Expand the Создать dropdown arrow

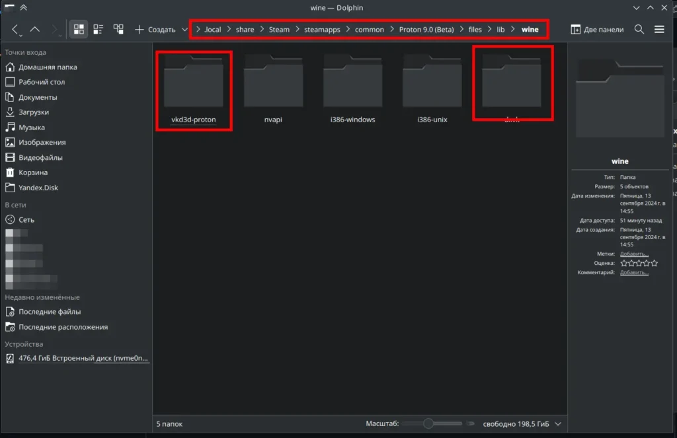point(185,29)
